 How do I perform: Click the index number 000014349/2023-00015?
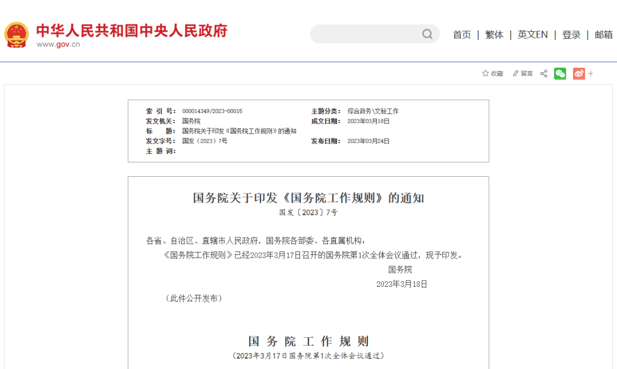[212, 111]
